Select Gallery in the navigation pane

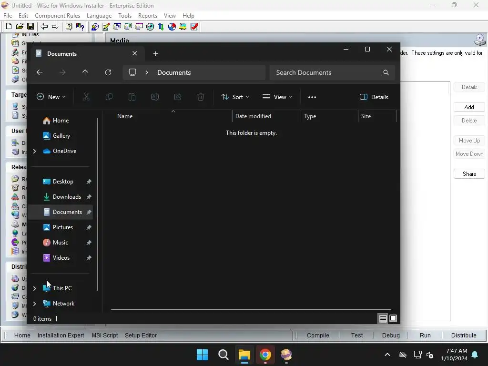pos(61,136)
